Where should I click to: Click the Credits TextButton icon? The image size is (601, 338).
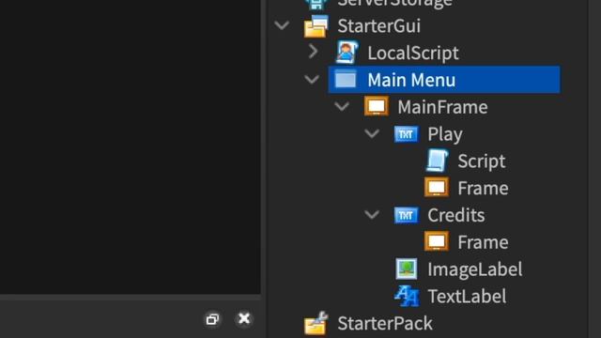(x=407, y=215)
